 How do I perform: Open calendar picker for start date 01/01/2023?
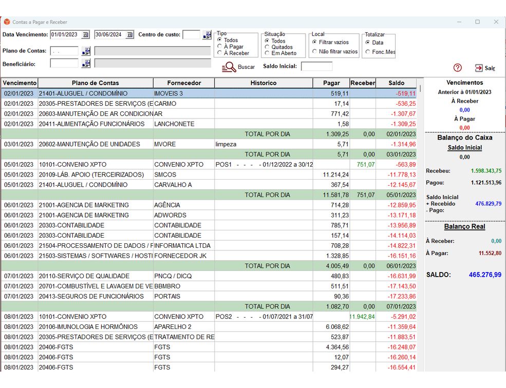coord(86,35)
